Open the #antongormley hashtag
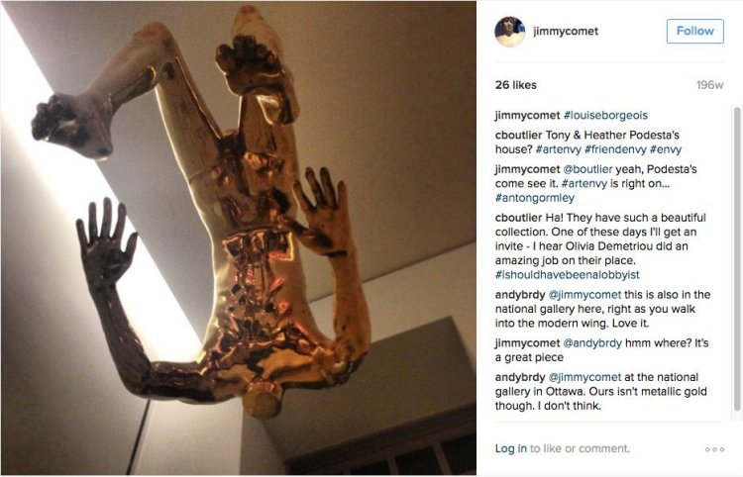 535,198
